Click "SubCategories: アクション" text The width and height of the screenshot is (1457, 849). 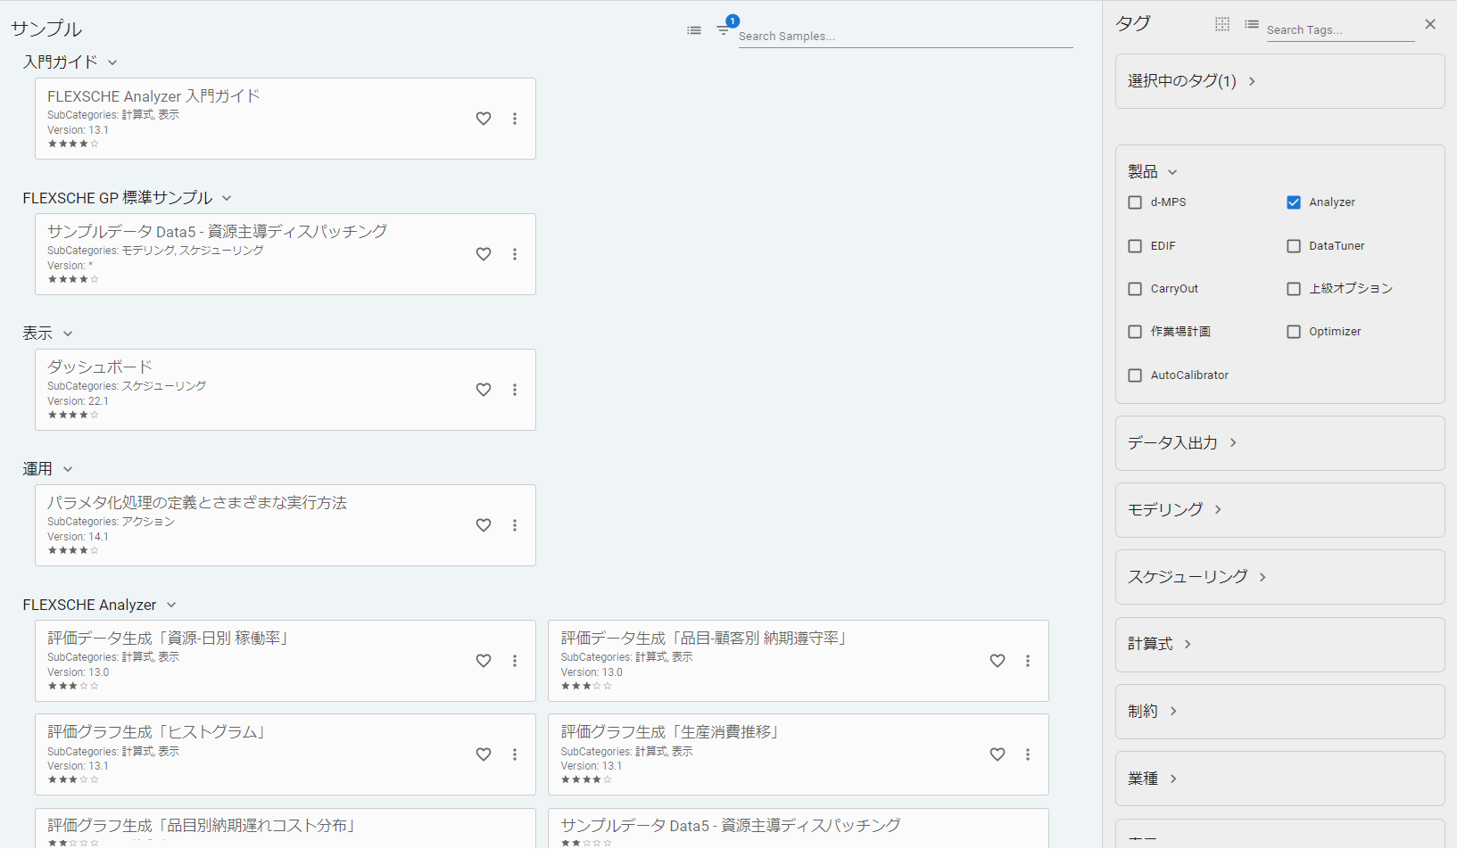(111, 522)
